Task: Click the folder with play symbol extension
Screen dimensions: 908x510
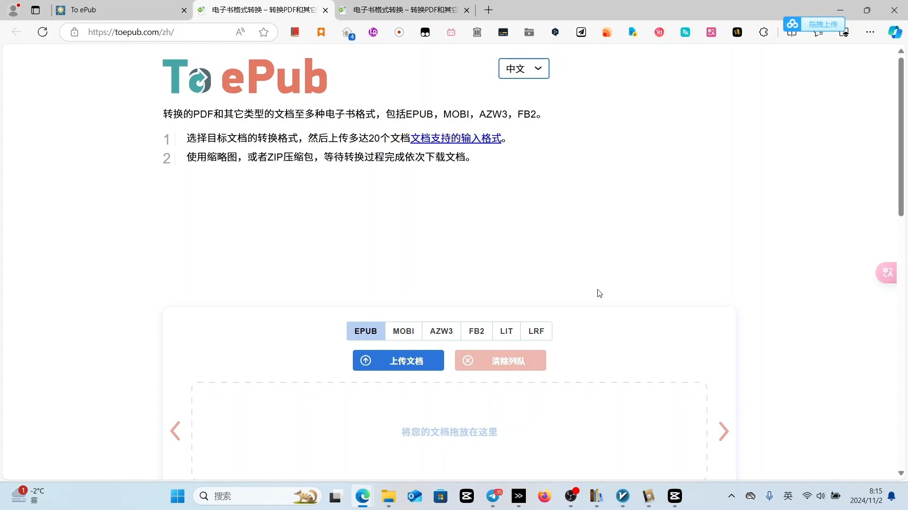Action: pos(529,32)
